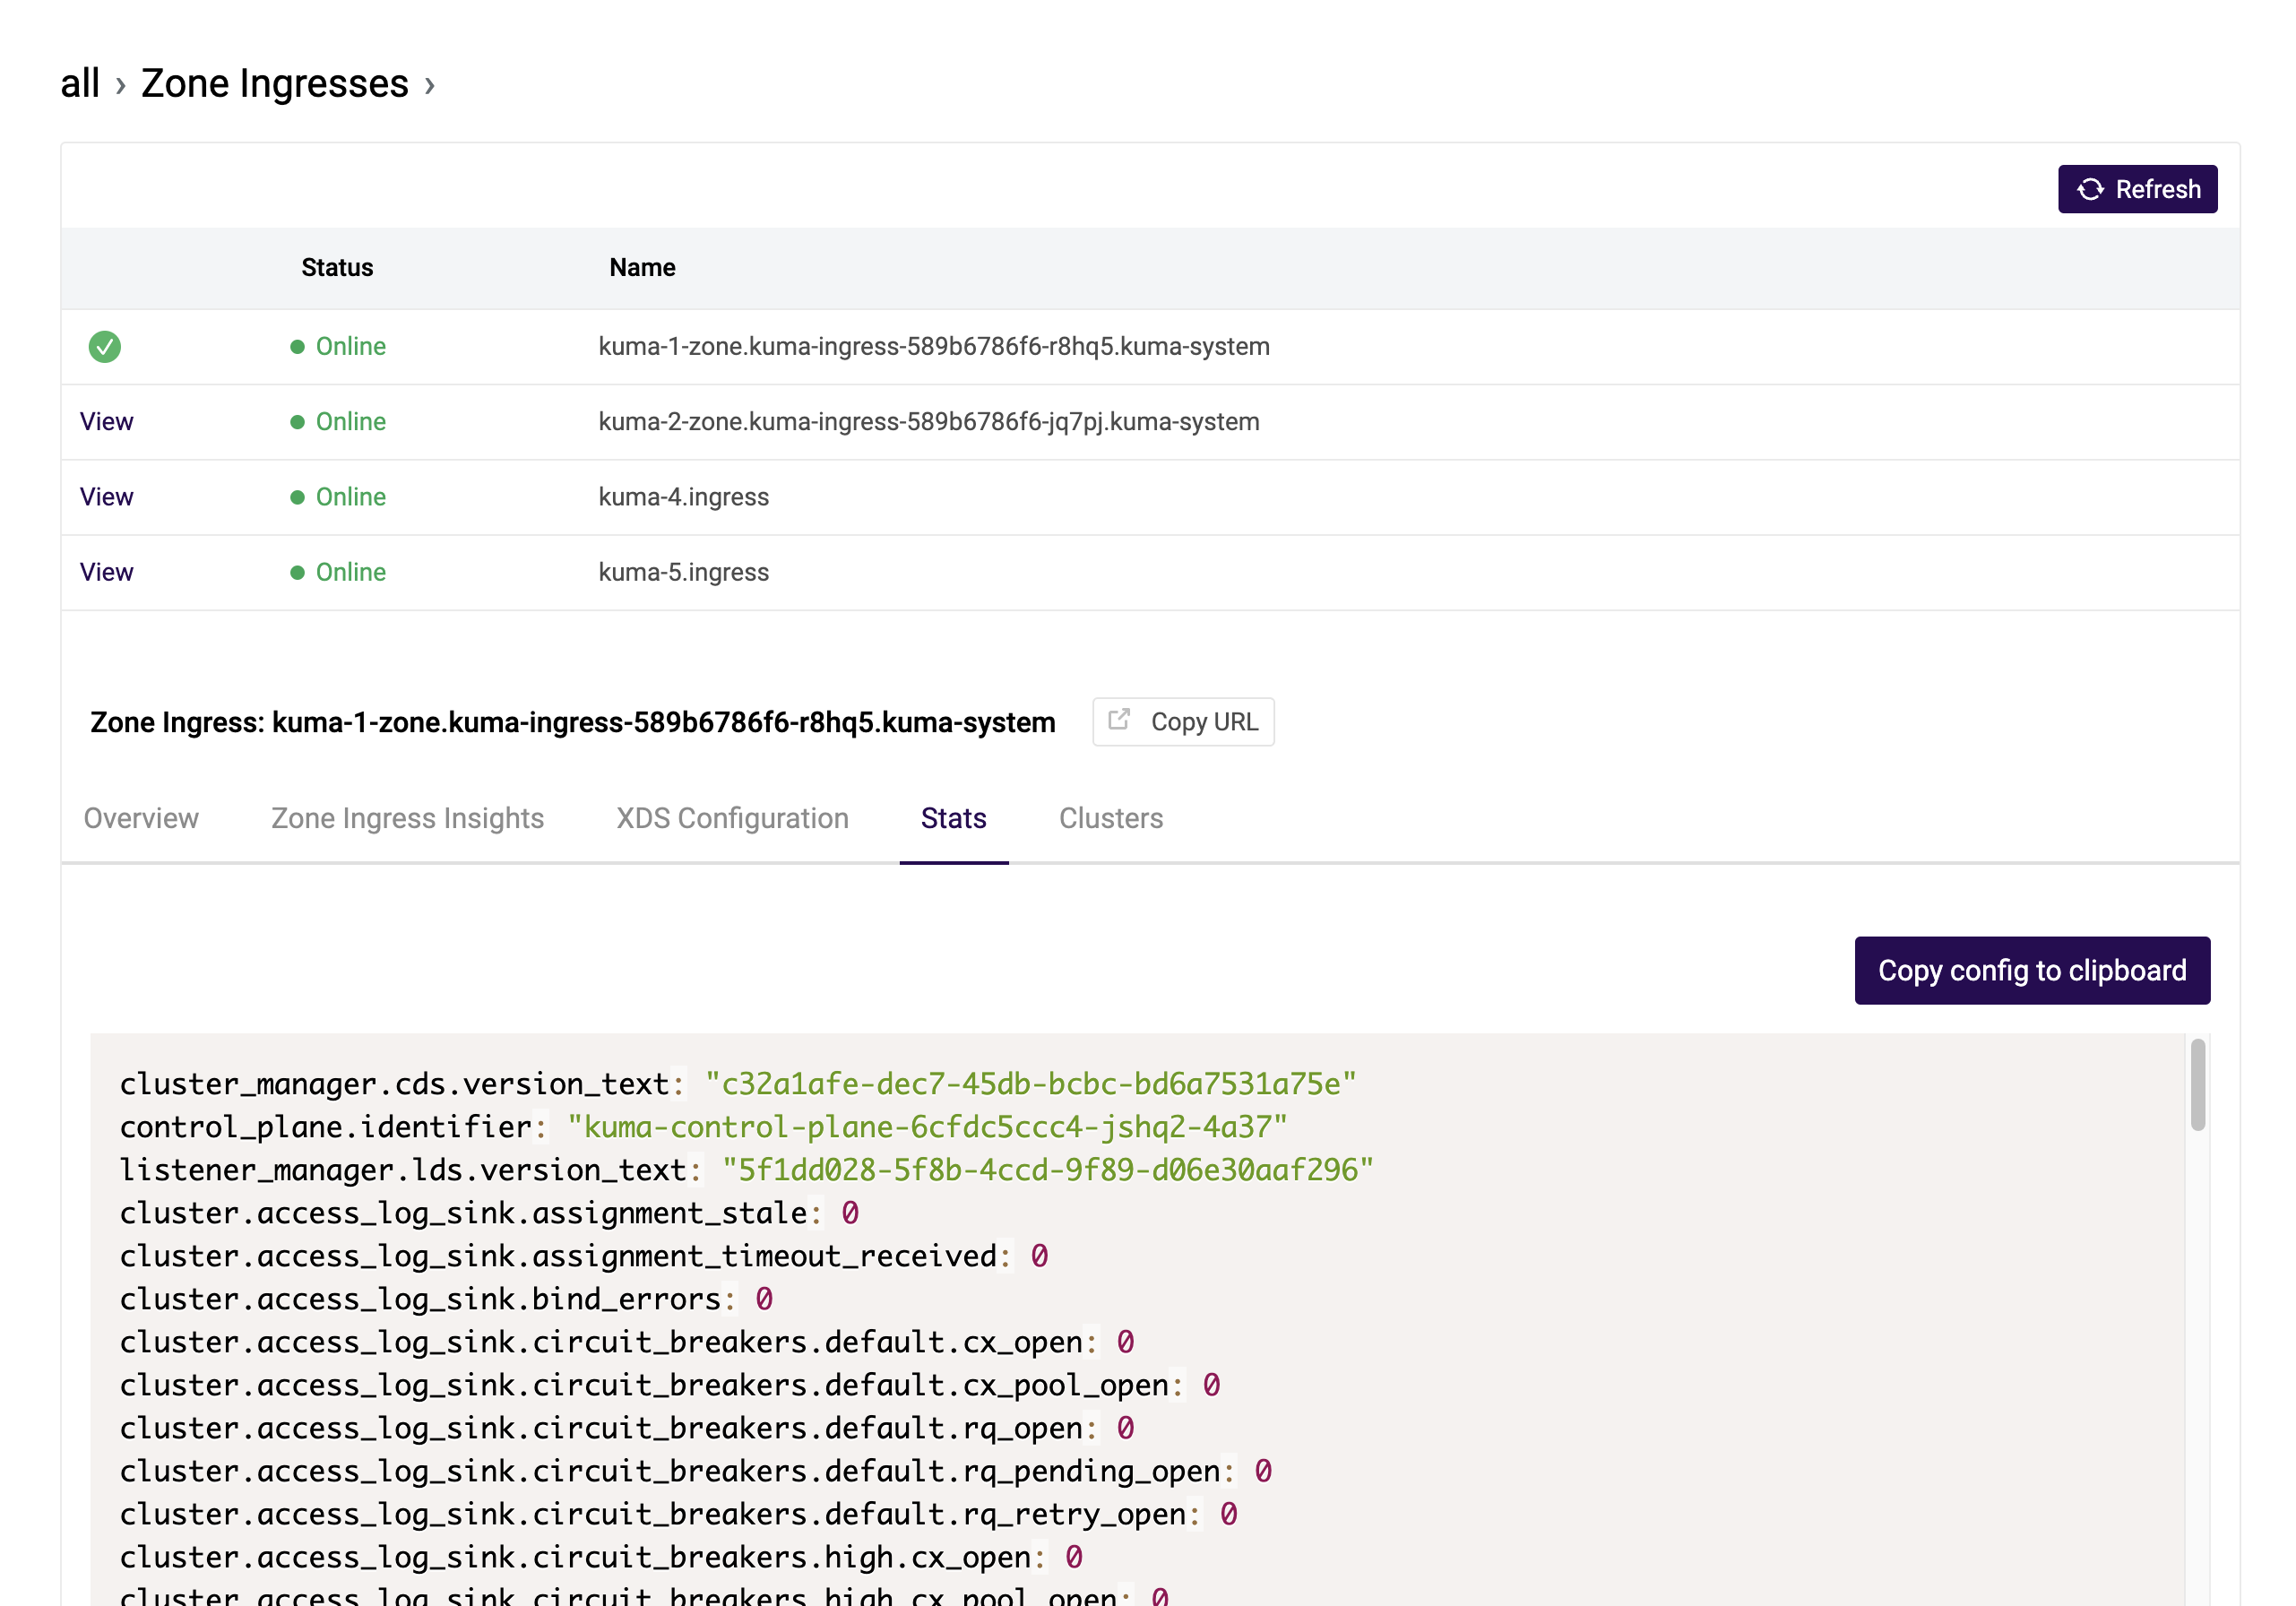
Task: Click the external-link icon inside Copy URL
Action: (x=1119, y=721)
